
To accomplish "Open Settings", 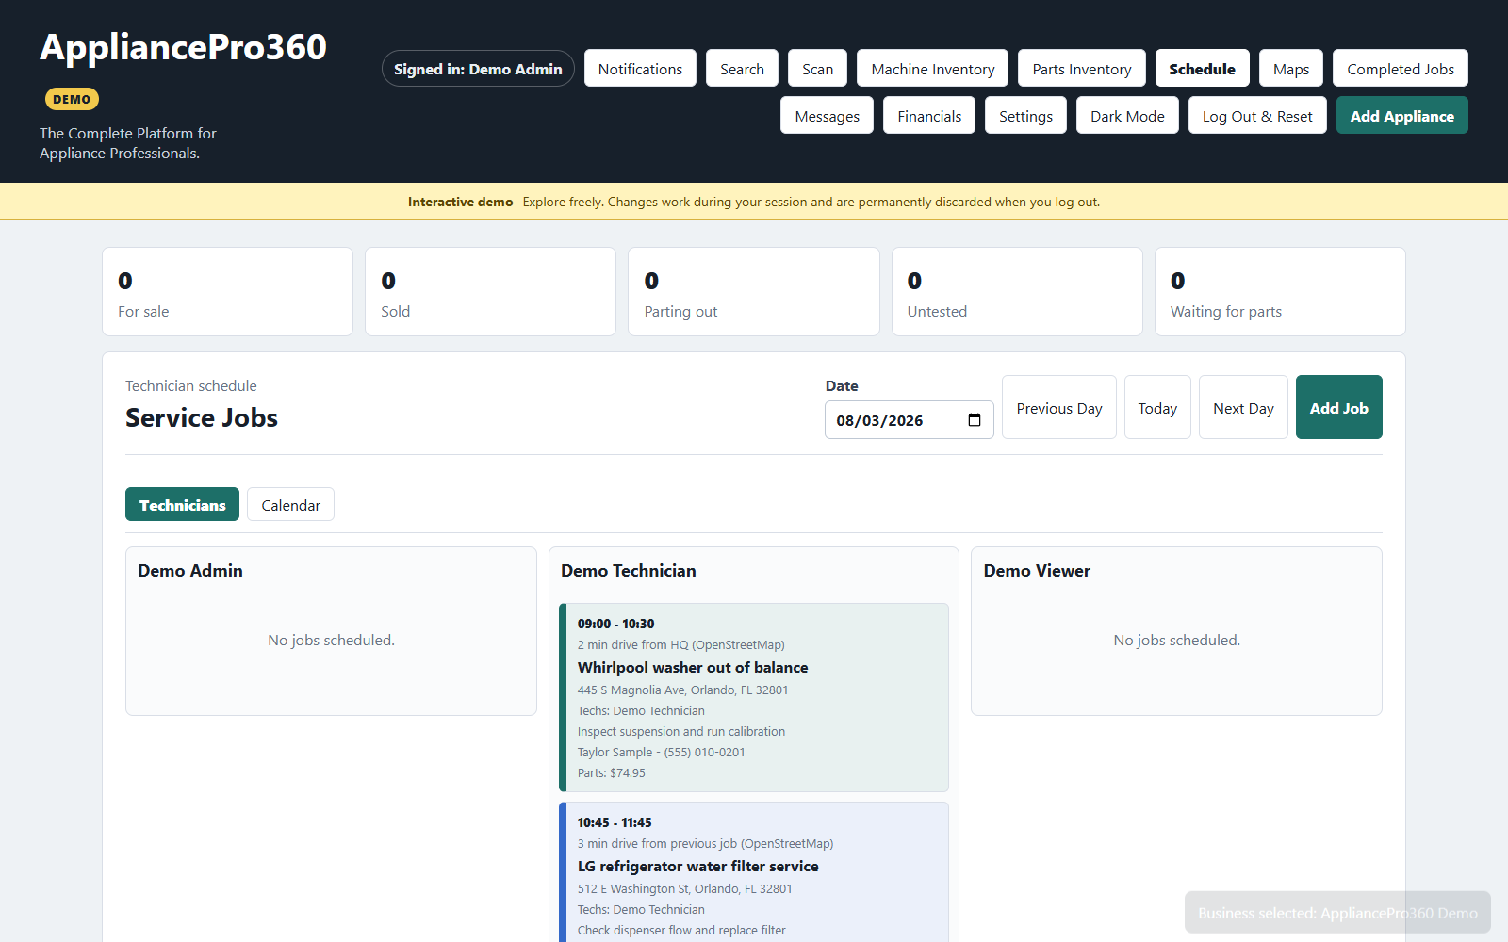I will (x=1025, y=116).
